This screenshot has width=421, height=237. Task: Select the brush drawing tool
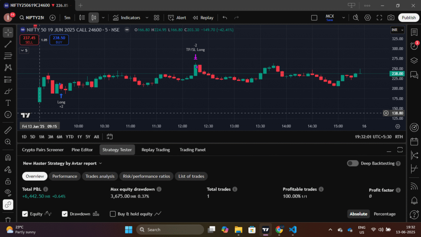point(8,91)
